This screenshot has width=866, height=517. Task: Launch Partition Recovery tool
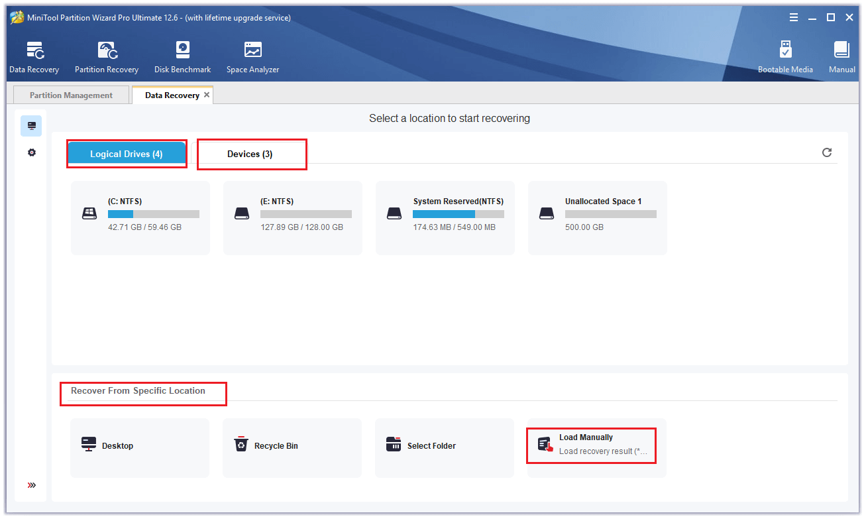[x=107, y=57]
